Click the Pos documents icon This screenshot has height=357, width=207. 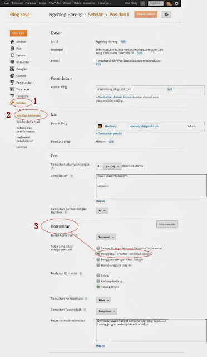tap(12, 49)
